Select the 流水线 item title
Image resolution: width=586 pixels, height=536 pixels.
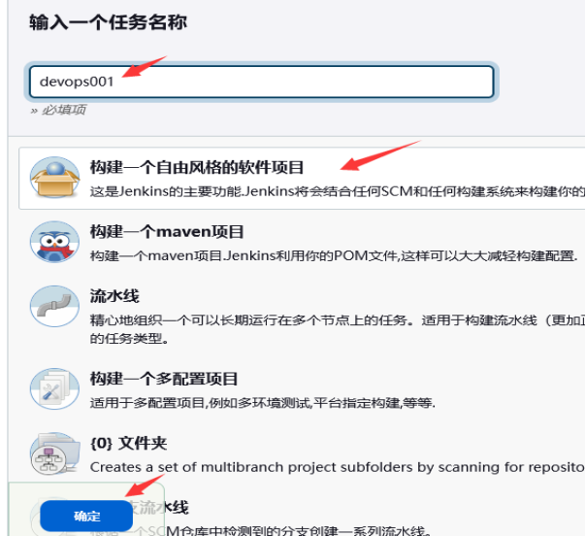click(x=114, y=296)
